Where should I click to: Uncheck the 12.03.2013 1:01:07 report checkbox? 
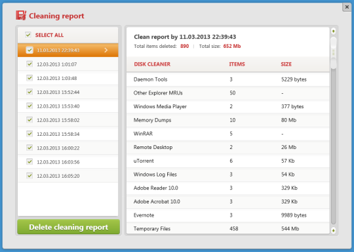tap(29, 64)
